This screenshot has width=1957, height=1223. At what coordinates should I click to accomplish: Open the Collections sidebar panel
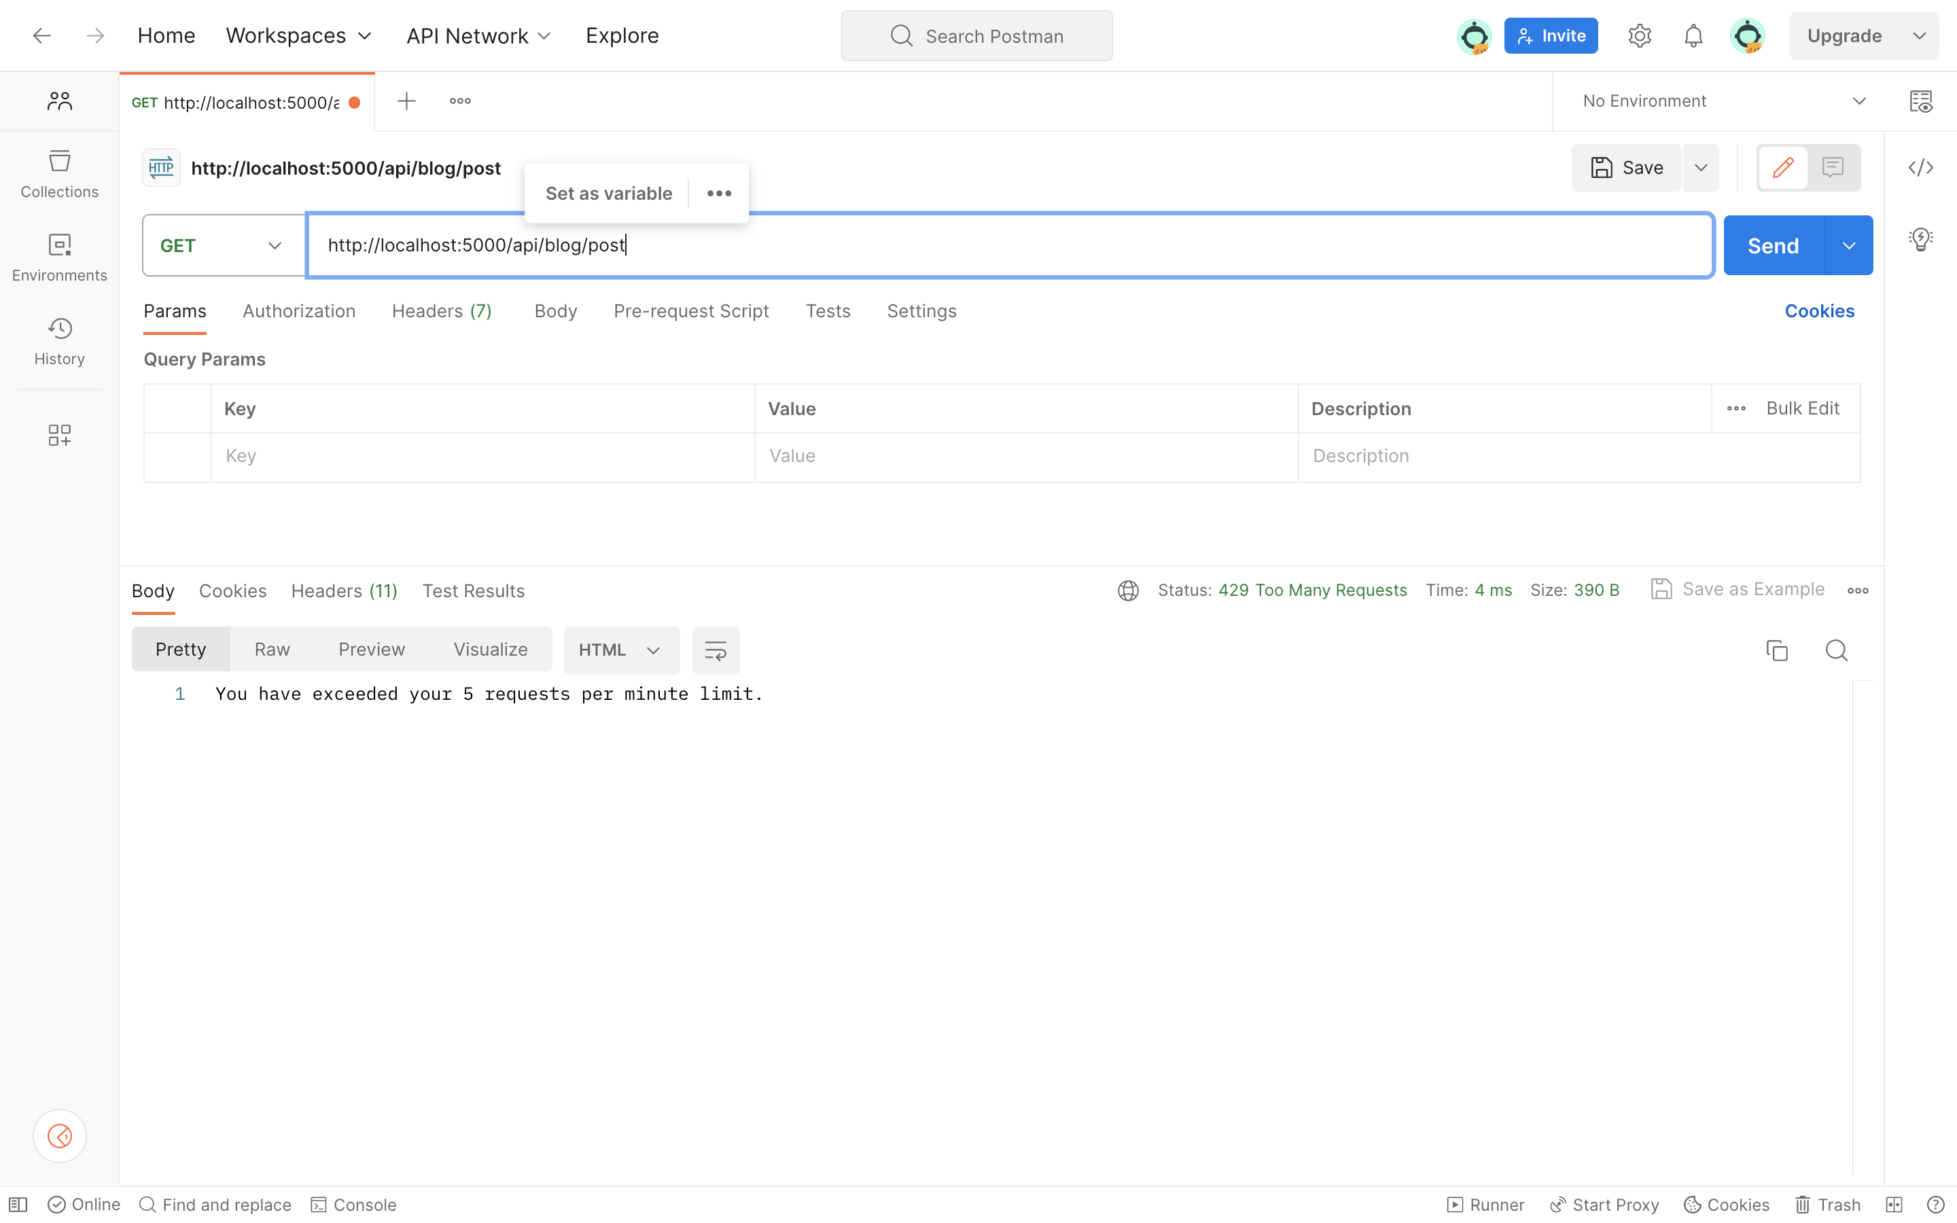pyautogui.click(x=59, y=174)
